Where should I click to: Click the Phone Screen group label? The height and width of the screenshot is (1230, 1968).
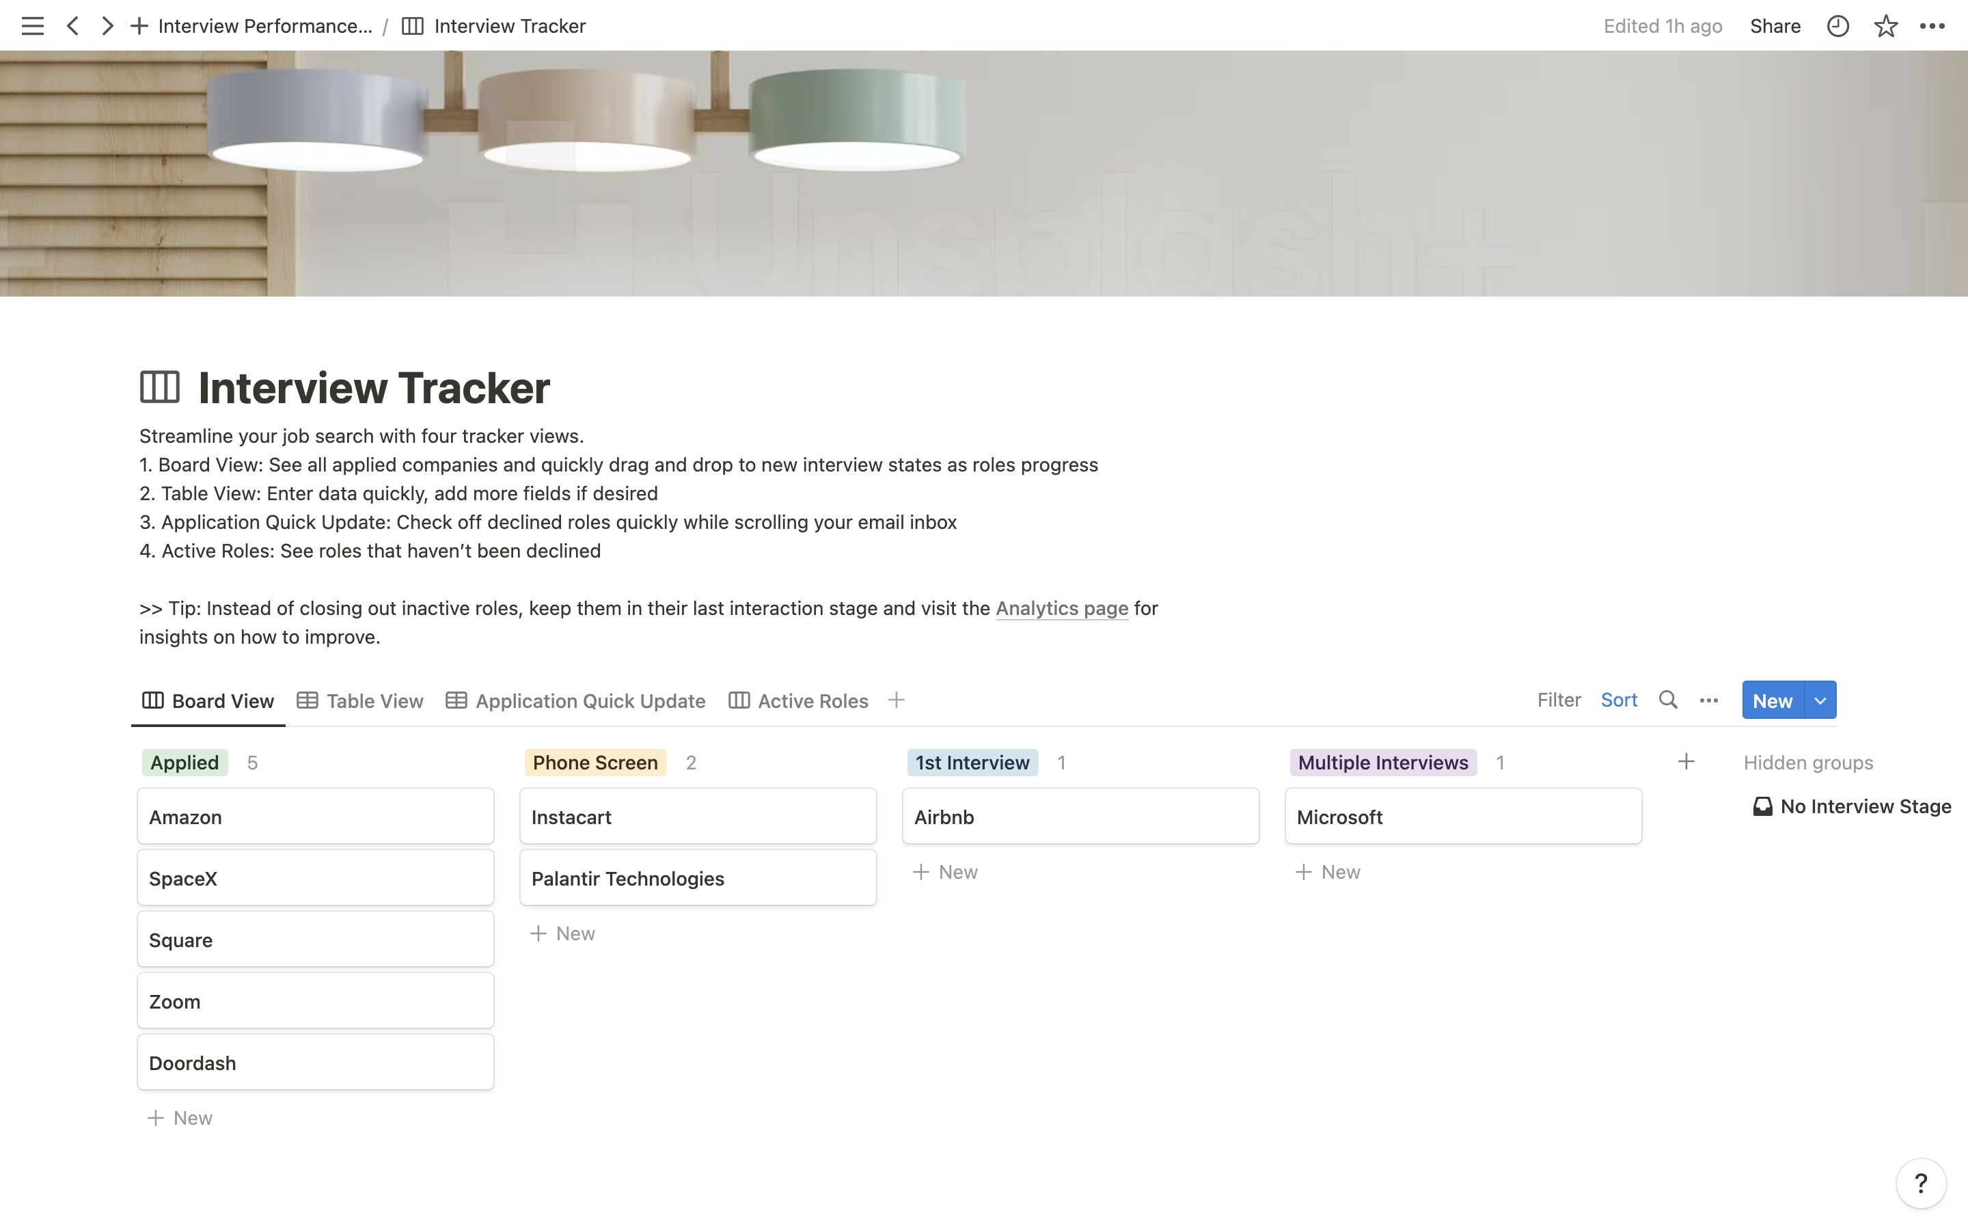(595, 762)
